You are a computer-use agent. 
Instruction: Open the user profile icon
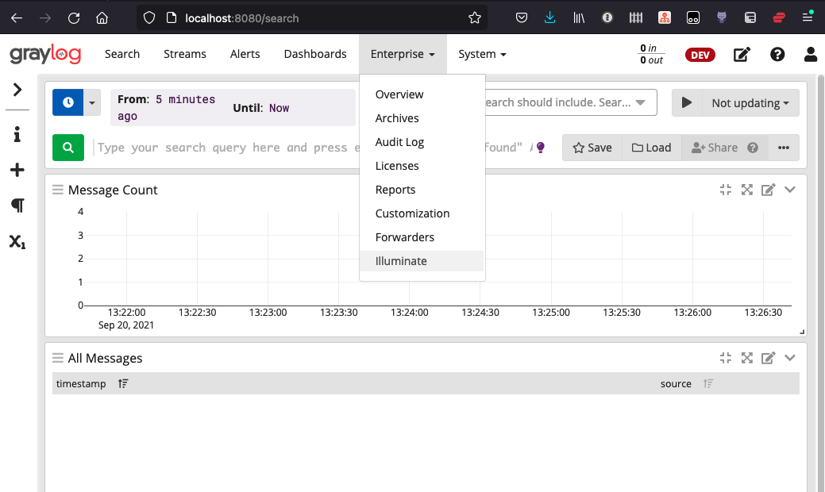811,54
